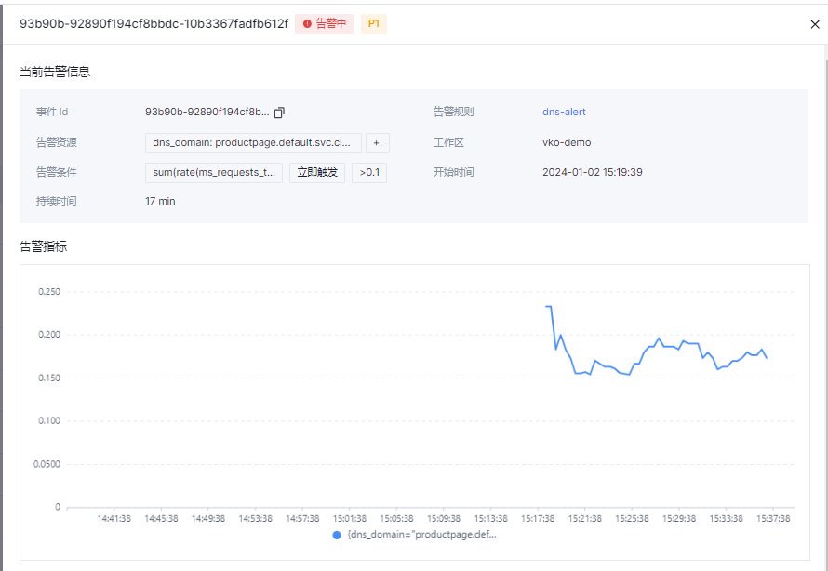The image size is (828, 571).
Task: Click the truncated event Id value
Action: coord(207,112)
